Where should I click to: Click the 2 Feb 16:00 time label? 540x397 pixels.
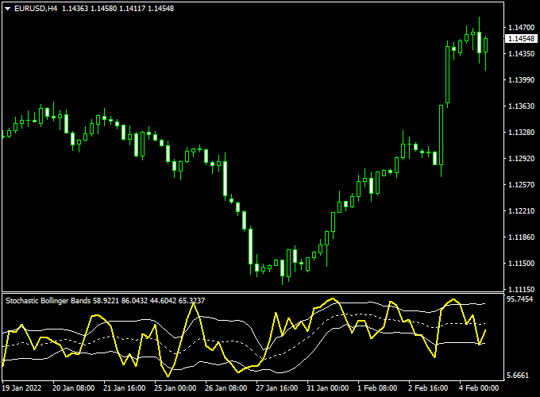(x=428, y=388)
